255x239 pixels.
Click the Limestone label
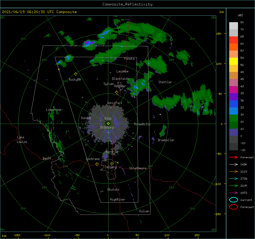pos(54,110)
